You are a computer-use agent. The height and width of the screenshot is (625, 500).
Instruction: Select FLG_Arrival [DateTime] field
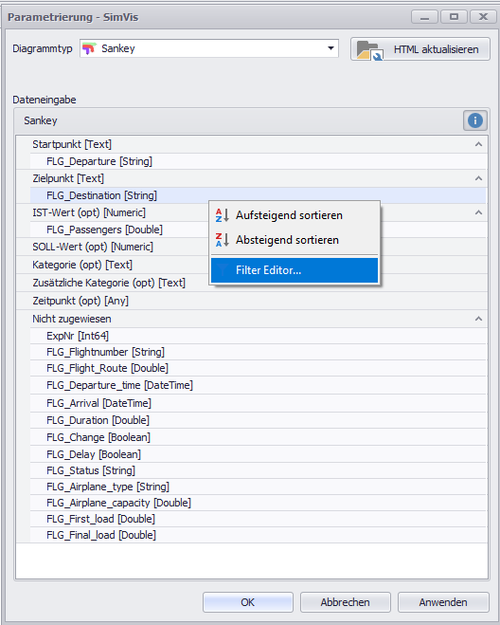(x=259, y=403)
